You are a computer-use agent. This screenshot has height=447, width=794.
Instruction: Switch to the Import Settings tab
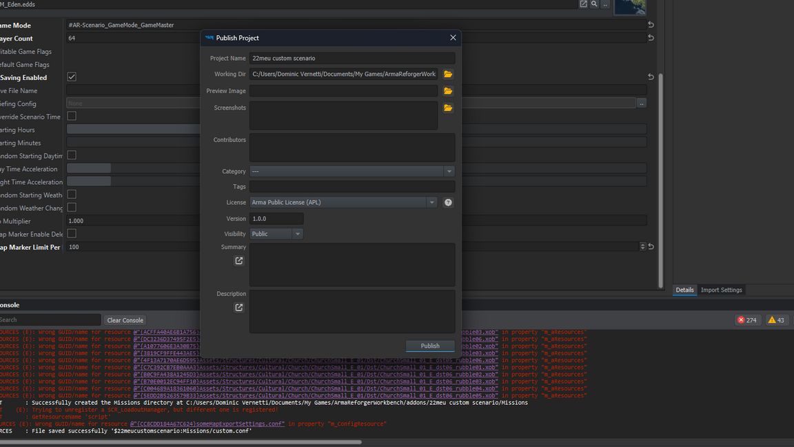pos(721,290)
